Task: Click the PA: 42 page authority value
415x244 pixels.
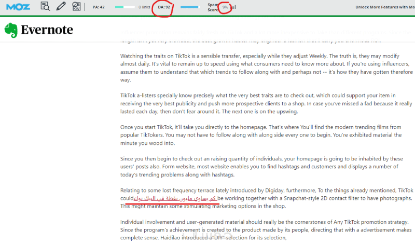Action: (99, 7)
